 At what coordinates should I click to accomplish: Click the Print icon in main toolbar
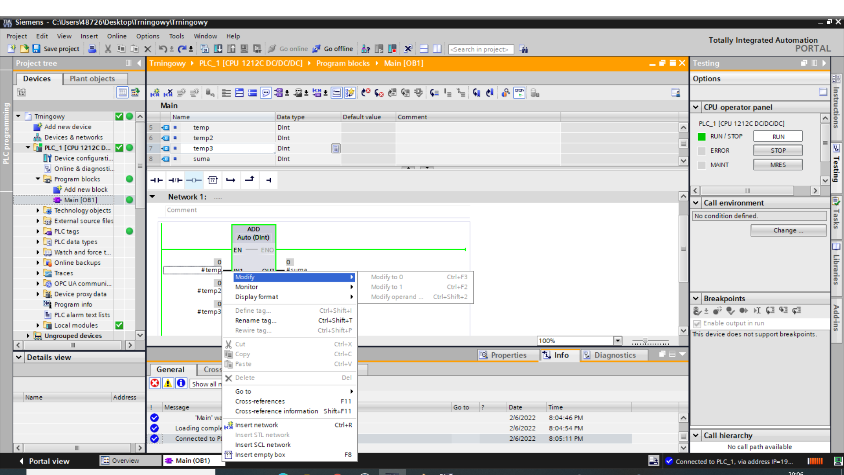pyautogui.click(x=92, y=49)
